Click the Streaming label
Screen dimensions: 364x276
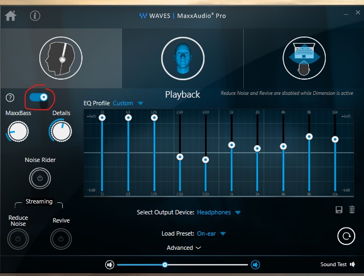[39, 201]
